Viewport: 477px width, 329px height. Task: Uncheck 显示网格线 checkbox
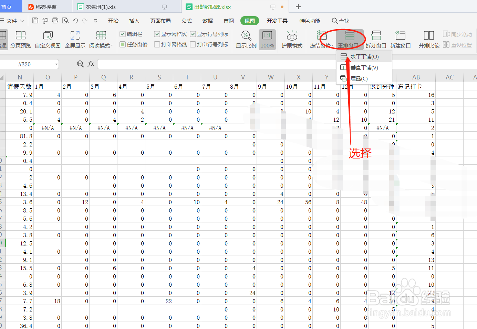click(x=157, y=34)
